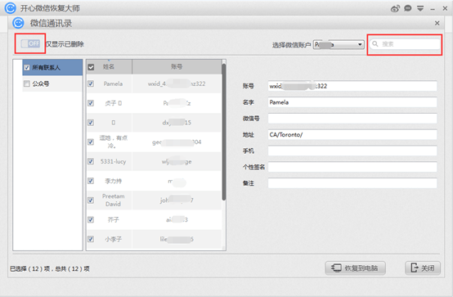Click the 微信通讯录 dialog logo icon

pos(18,23)
